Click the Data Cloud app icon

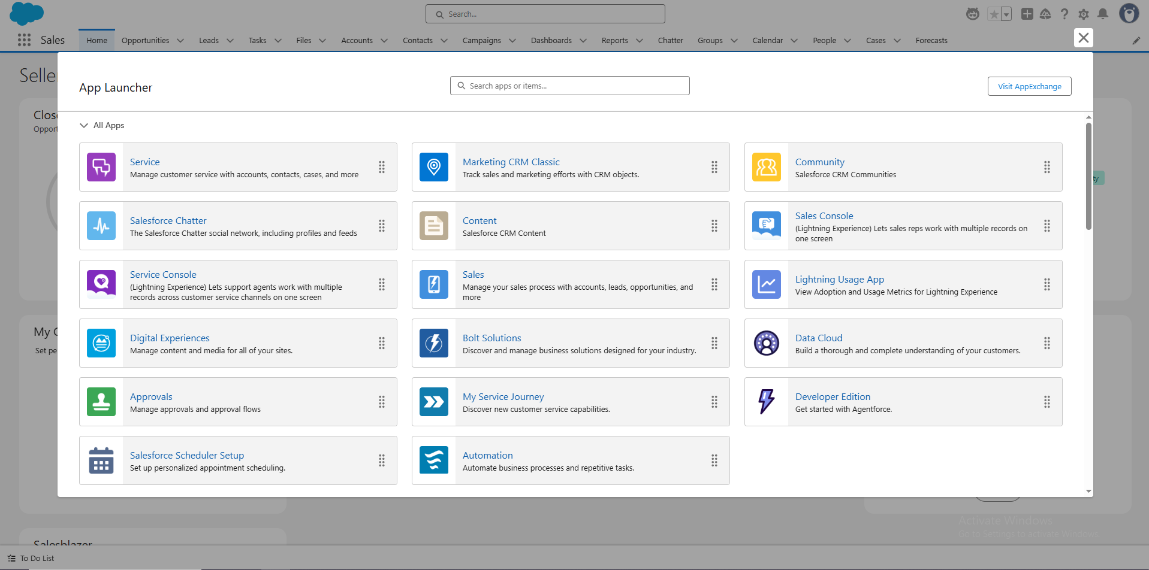click(x=767, y=343)
